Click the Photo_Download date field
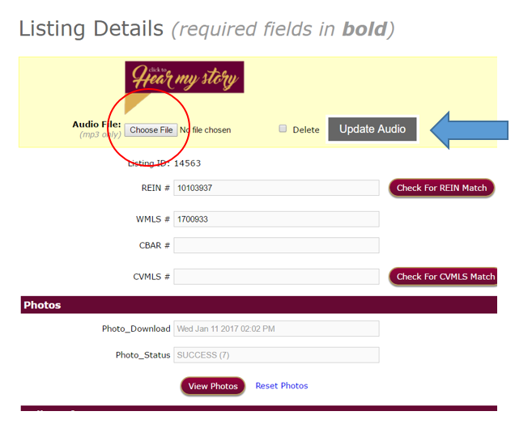The image size is (515, 424). 276,329
